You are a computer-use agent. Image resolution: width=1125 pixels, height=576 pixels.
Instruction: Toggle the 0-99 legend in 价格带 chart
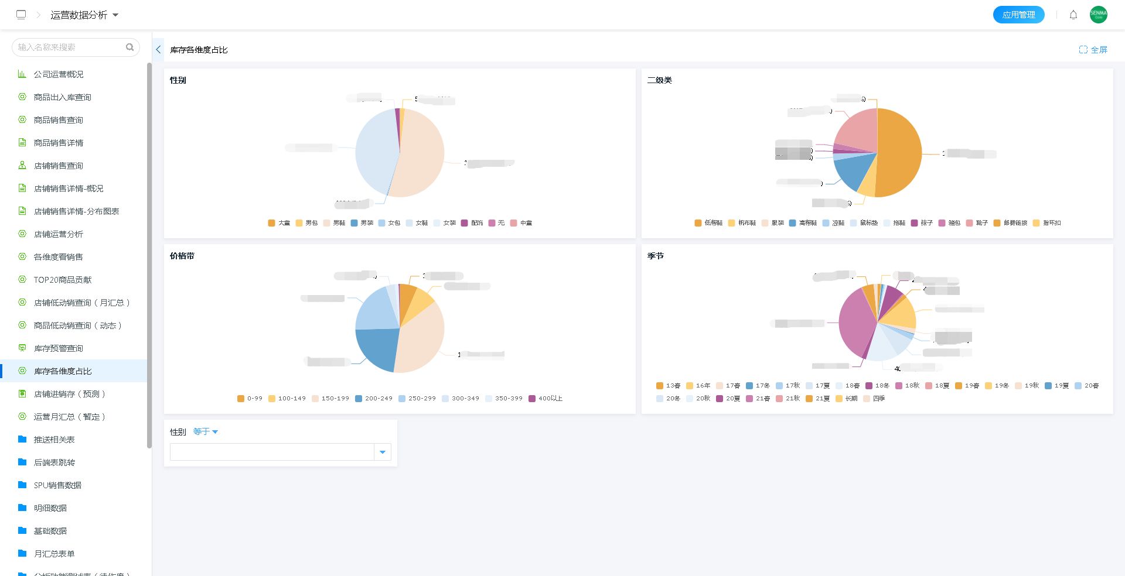coord(250,399)
